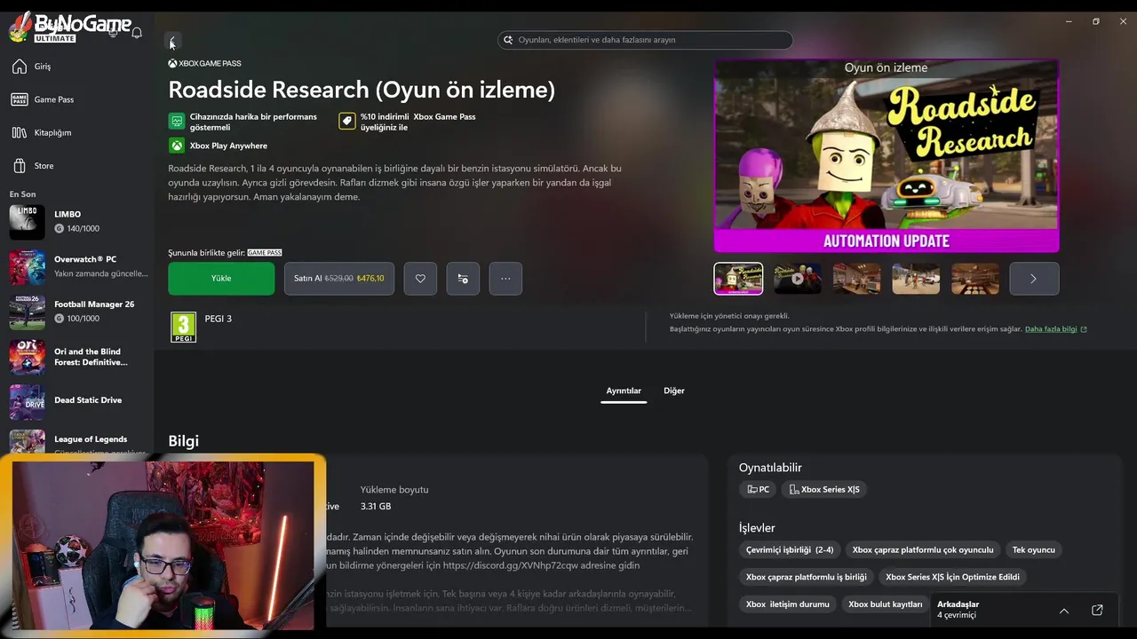
Task: Click the Tek oyuncu tag
Action: click(1034, 549)
